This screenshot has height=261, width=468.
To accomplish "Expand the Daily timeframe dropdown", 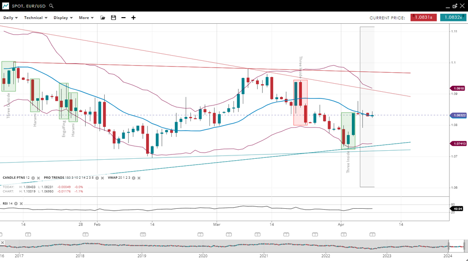I will click(x=10, y=18).
